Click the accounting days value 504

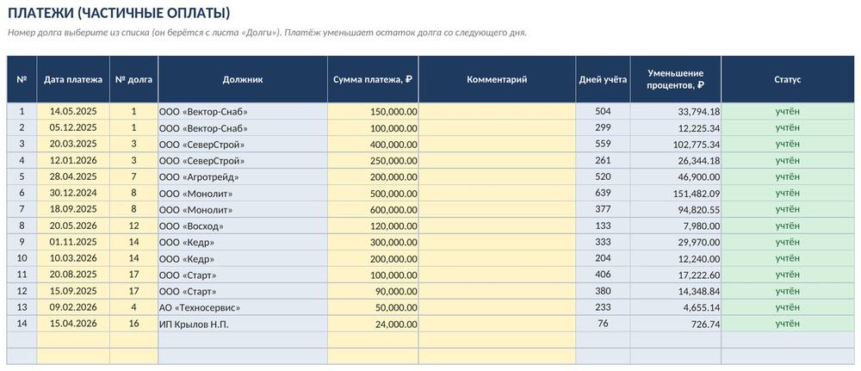tap(603, 111)
